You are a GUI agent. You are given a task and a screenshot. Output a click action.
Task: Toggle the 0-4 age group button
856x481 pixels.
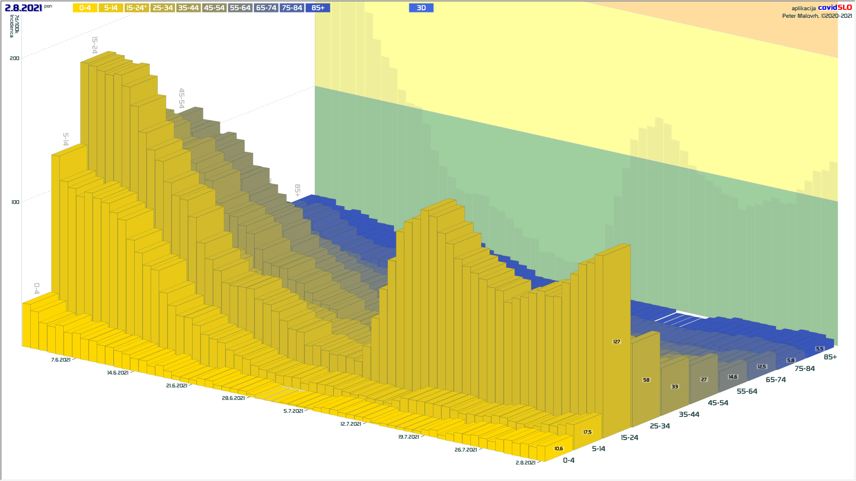coord(85,8)
